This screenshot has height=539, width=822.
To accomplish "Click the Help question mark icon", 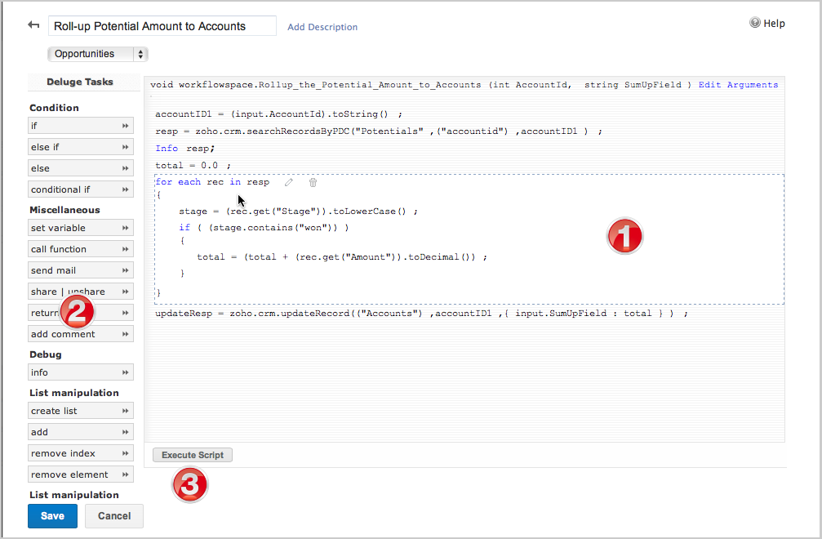I will (755, 23).
